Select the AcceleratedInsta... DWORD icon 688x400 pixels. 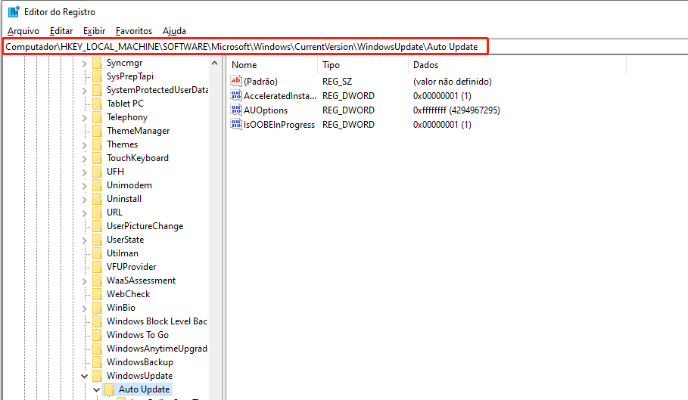click(x=236, y=95)
